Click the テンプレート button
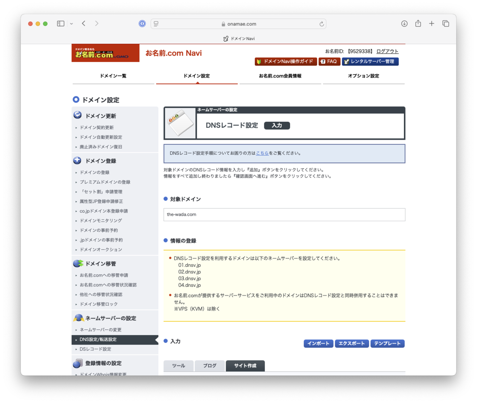 click(387, 343)
